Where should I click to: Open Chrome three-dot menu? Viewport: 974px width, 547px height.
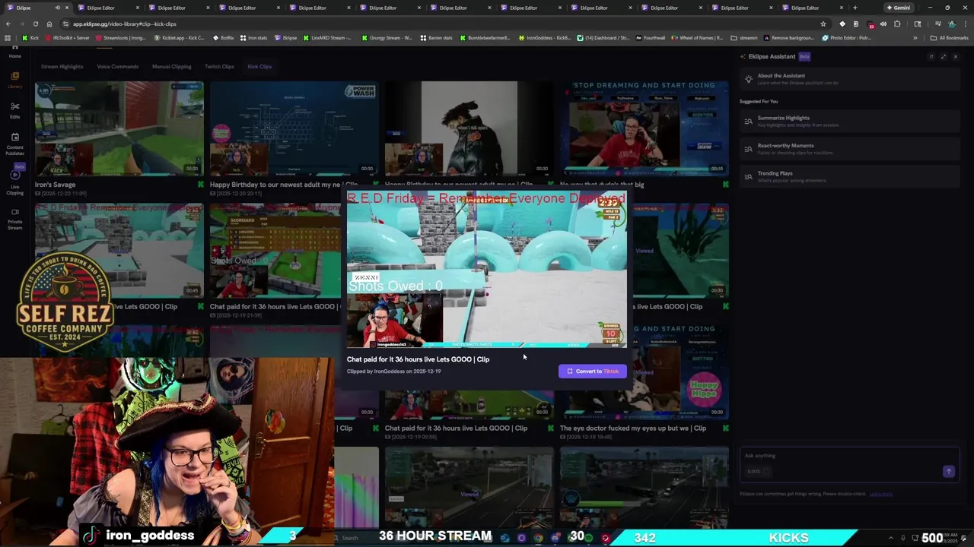click(x=966, y=24)
